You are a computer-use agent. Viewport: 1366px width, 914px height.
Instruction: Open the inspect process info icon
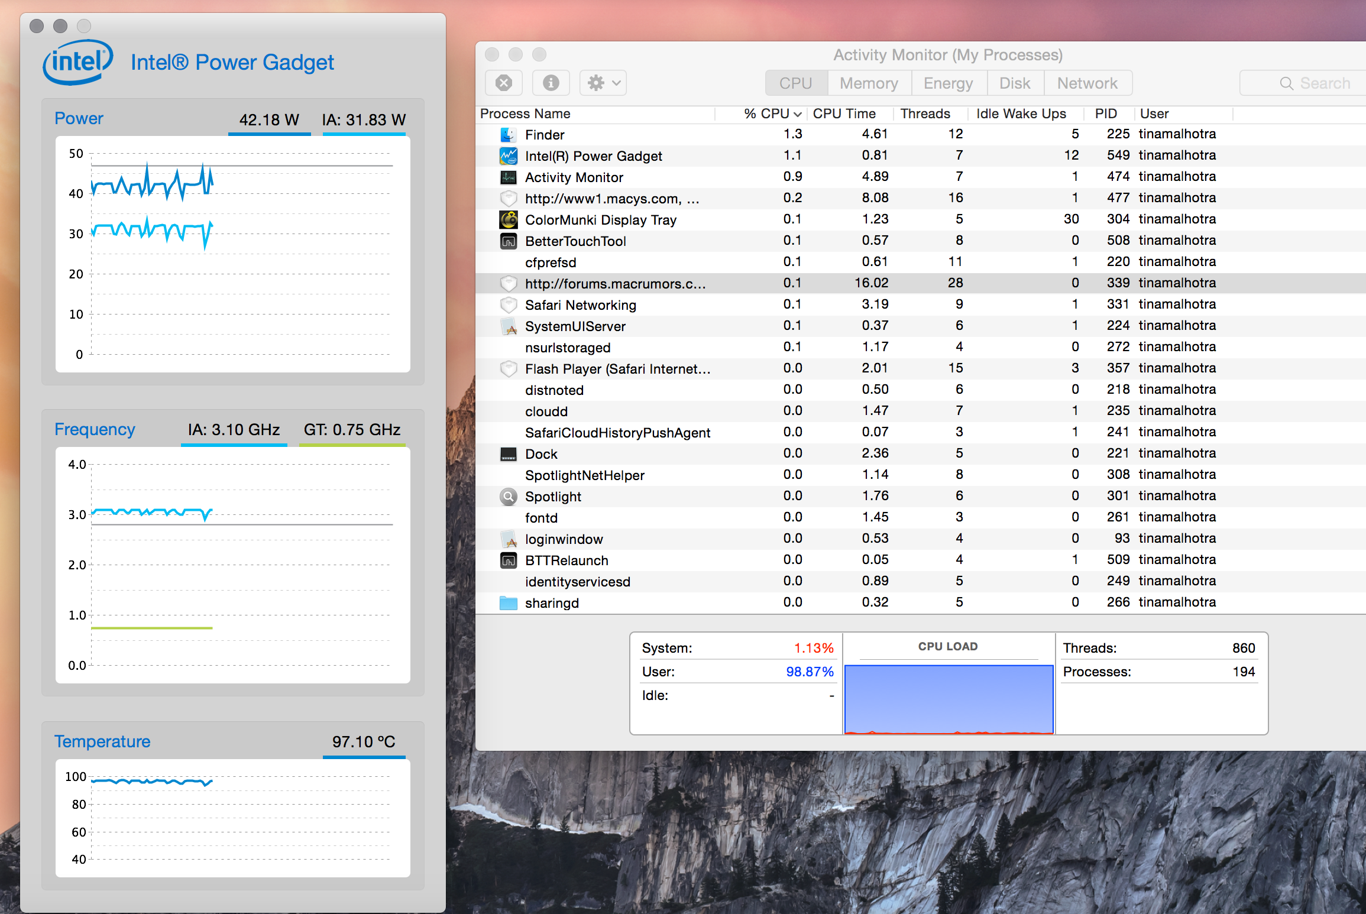pos(551,83)
